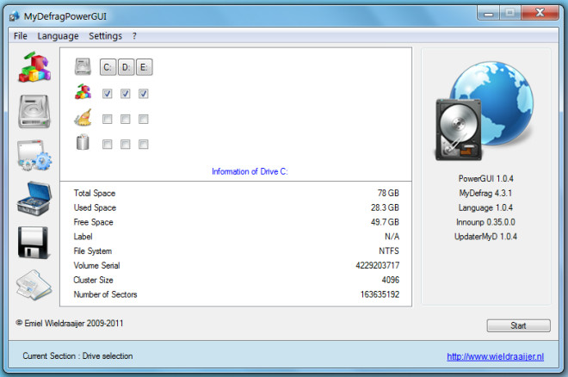
Task: Click the File System value NTFS
Action: pyautogui.click(x=389, y=251)
